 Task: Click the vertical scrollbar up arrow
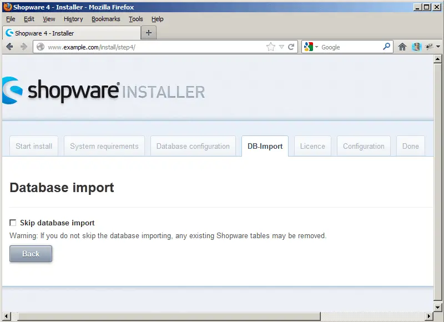437,59
